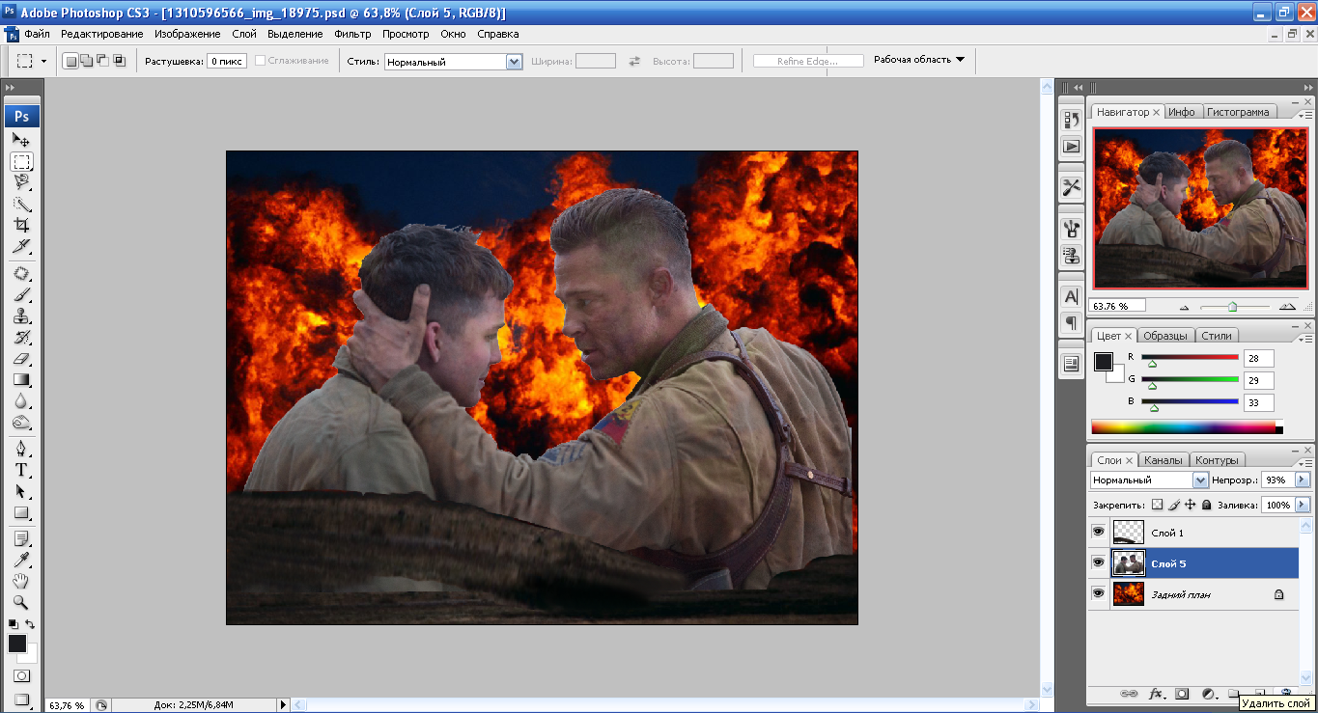This screenshot has width=1318, height=713.
Task: Open the Заливка fill slider arrow
Action: 1303,505
